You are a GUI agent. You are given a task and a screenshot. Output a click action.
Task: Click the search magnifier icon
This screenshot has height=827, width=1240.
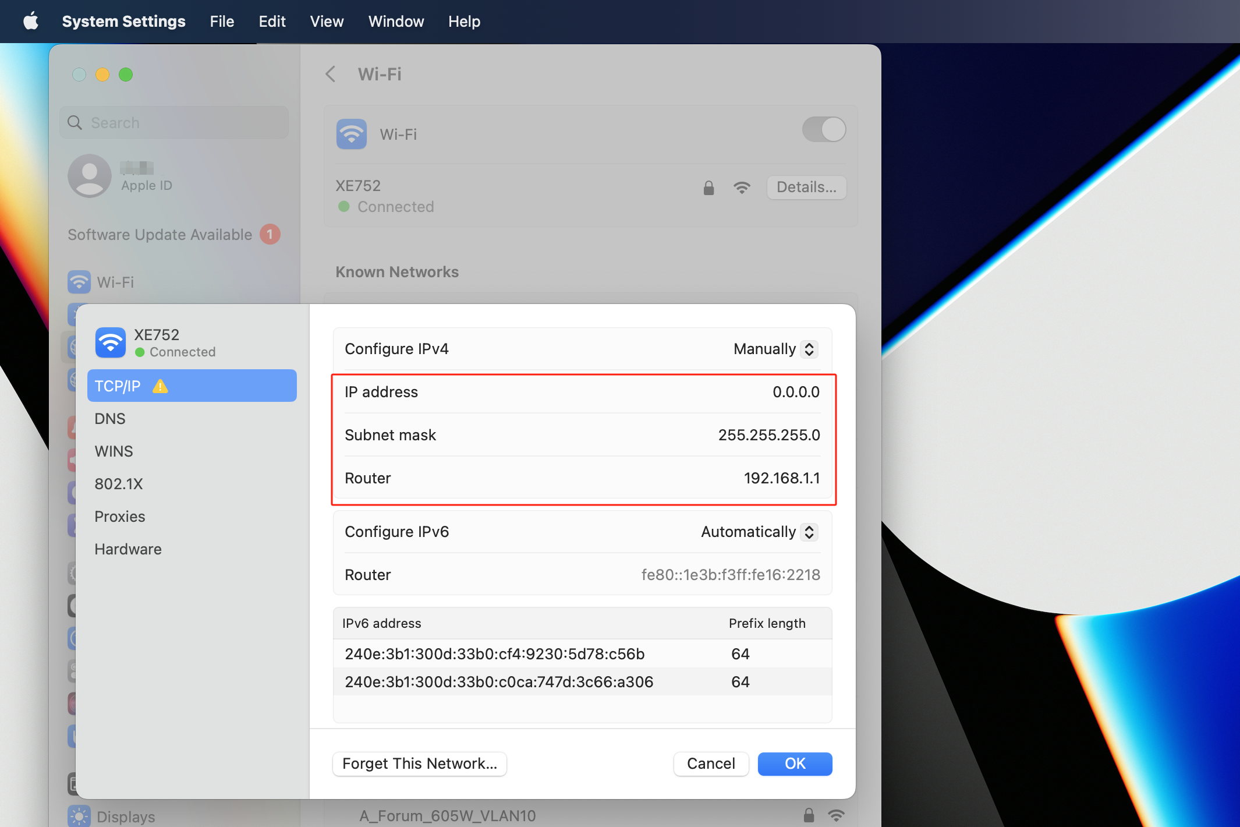(75, 122)
